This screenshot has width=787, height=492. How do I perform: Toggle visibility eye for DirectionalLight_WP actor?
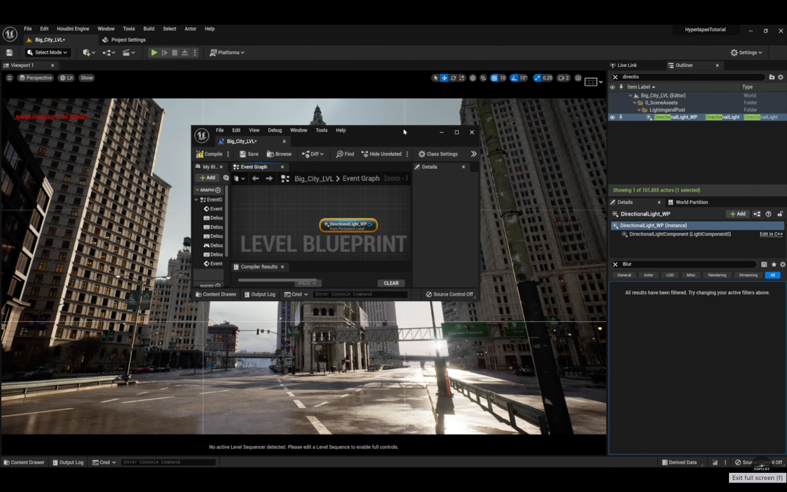pos(612,117)
